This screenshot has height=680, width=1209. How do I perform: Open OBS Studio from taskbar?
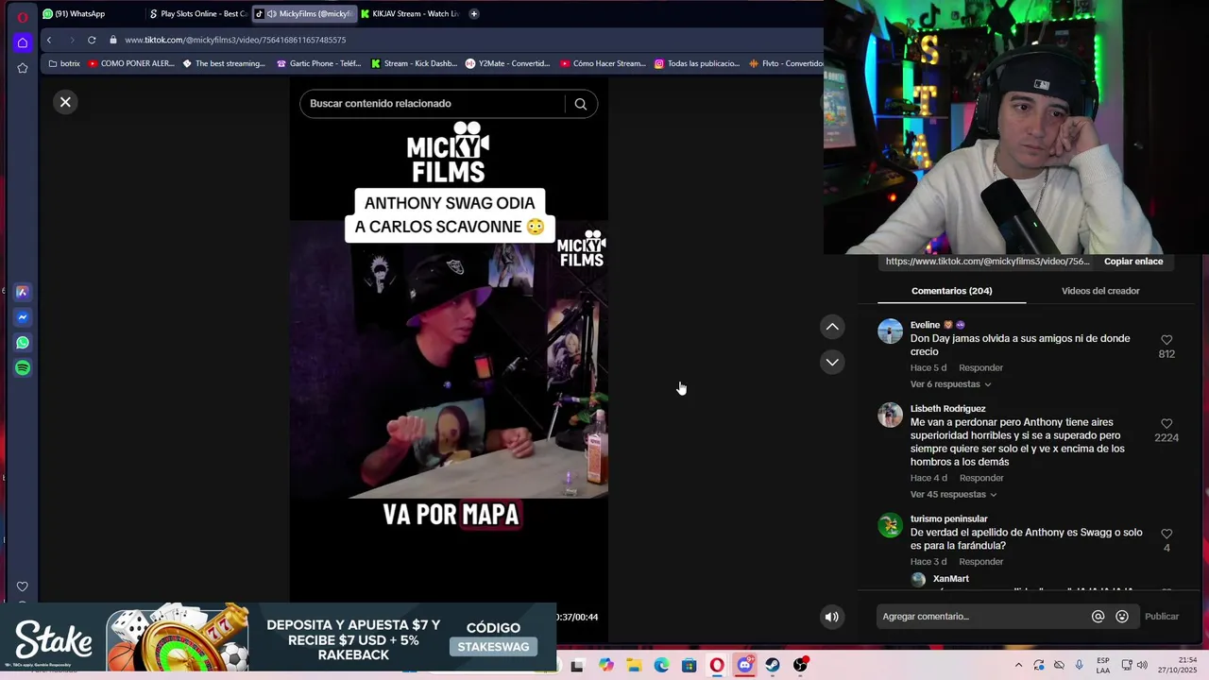point(801,665)
